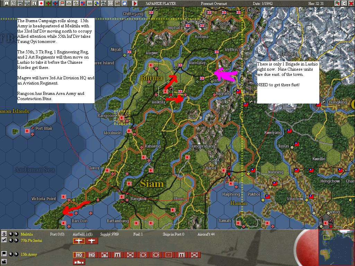Click the Mandalay town label

click(197, 63)
